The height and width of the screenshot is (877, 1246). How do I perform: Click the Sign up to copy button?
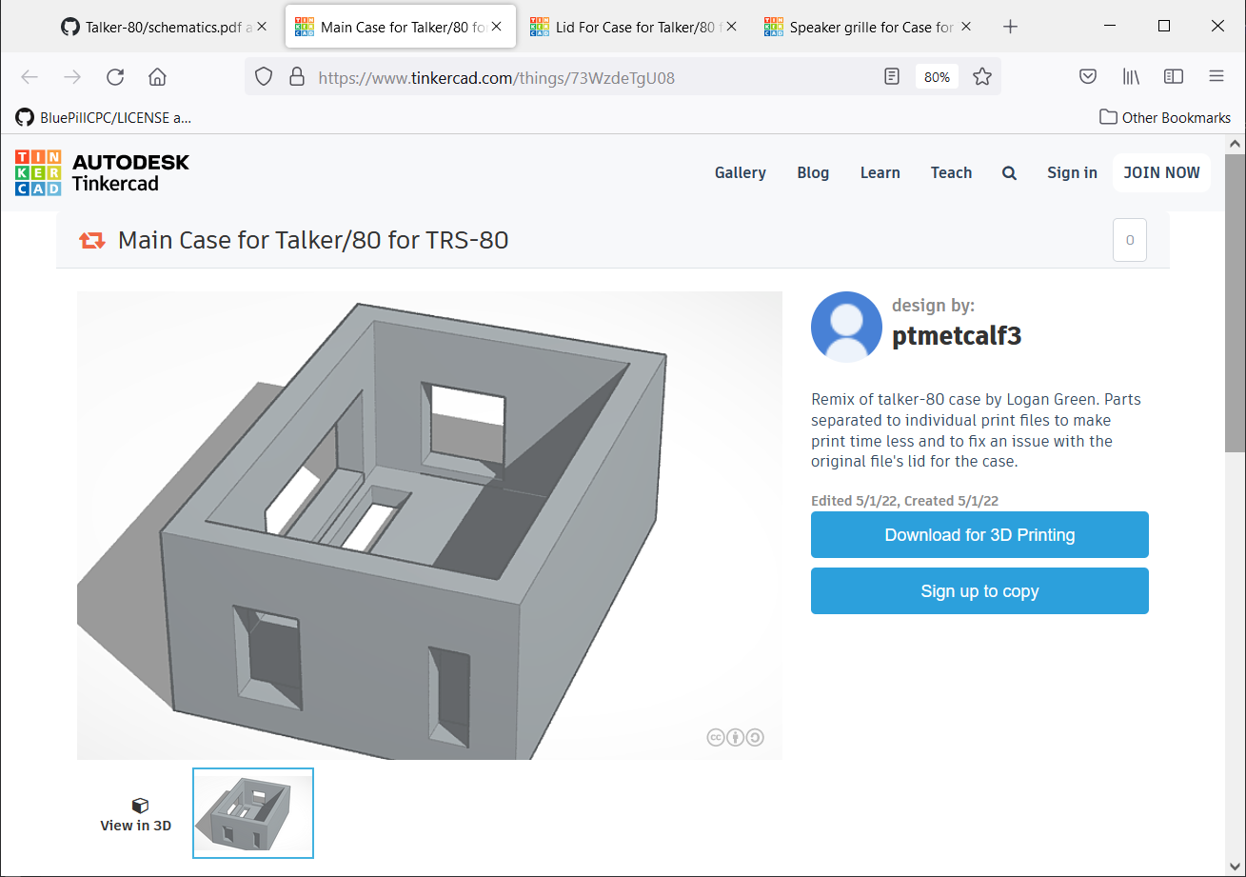coord(979,591)
